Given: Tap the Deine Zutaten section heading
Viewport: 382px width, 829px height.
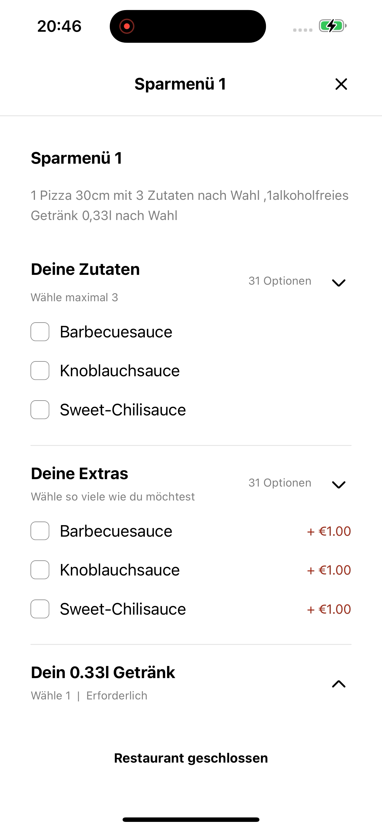Looking at the screenshot, I should click(85, 269).
